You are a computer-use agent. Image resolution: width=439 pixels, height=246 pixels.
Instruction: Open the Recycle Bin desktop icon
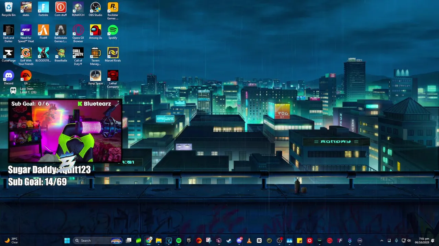click(9, 9)
